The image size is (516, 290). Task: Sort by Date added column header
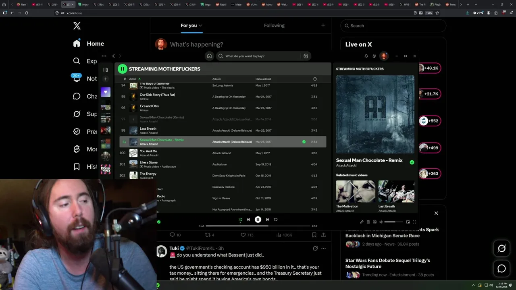(x=263, y=79)
